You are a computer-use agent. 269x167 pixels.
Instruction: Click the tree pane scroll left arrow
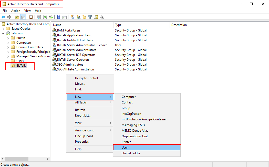tap(3, 159)
